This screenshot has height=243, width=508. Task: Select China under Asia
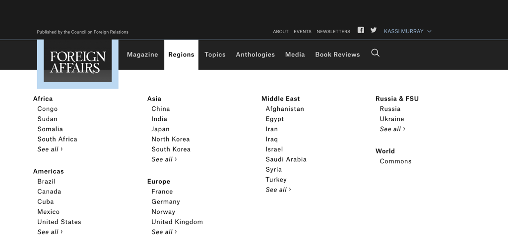[161, 109]
